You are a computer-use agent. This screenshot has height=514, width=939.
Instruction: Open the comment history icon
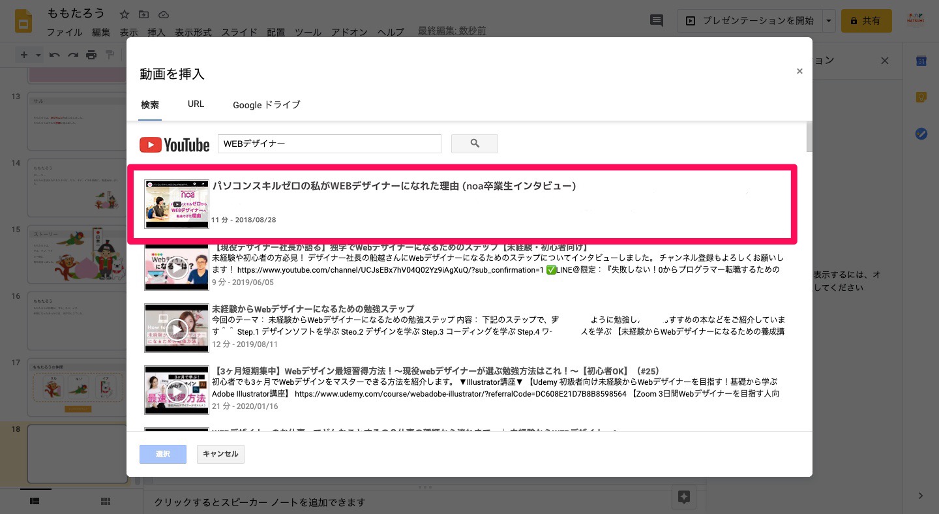point(657,21)
